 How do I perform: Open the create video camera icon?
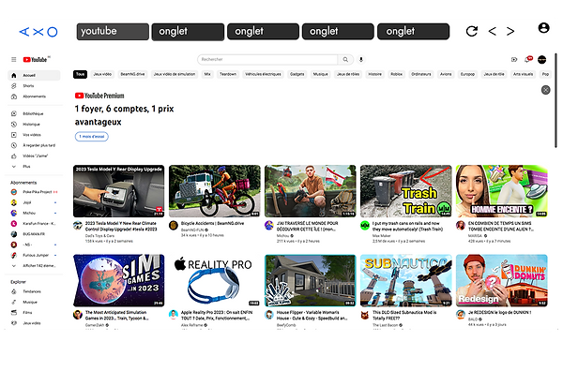514,60
